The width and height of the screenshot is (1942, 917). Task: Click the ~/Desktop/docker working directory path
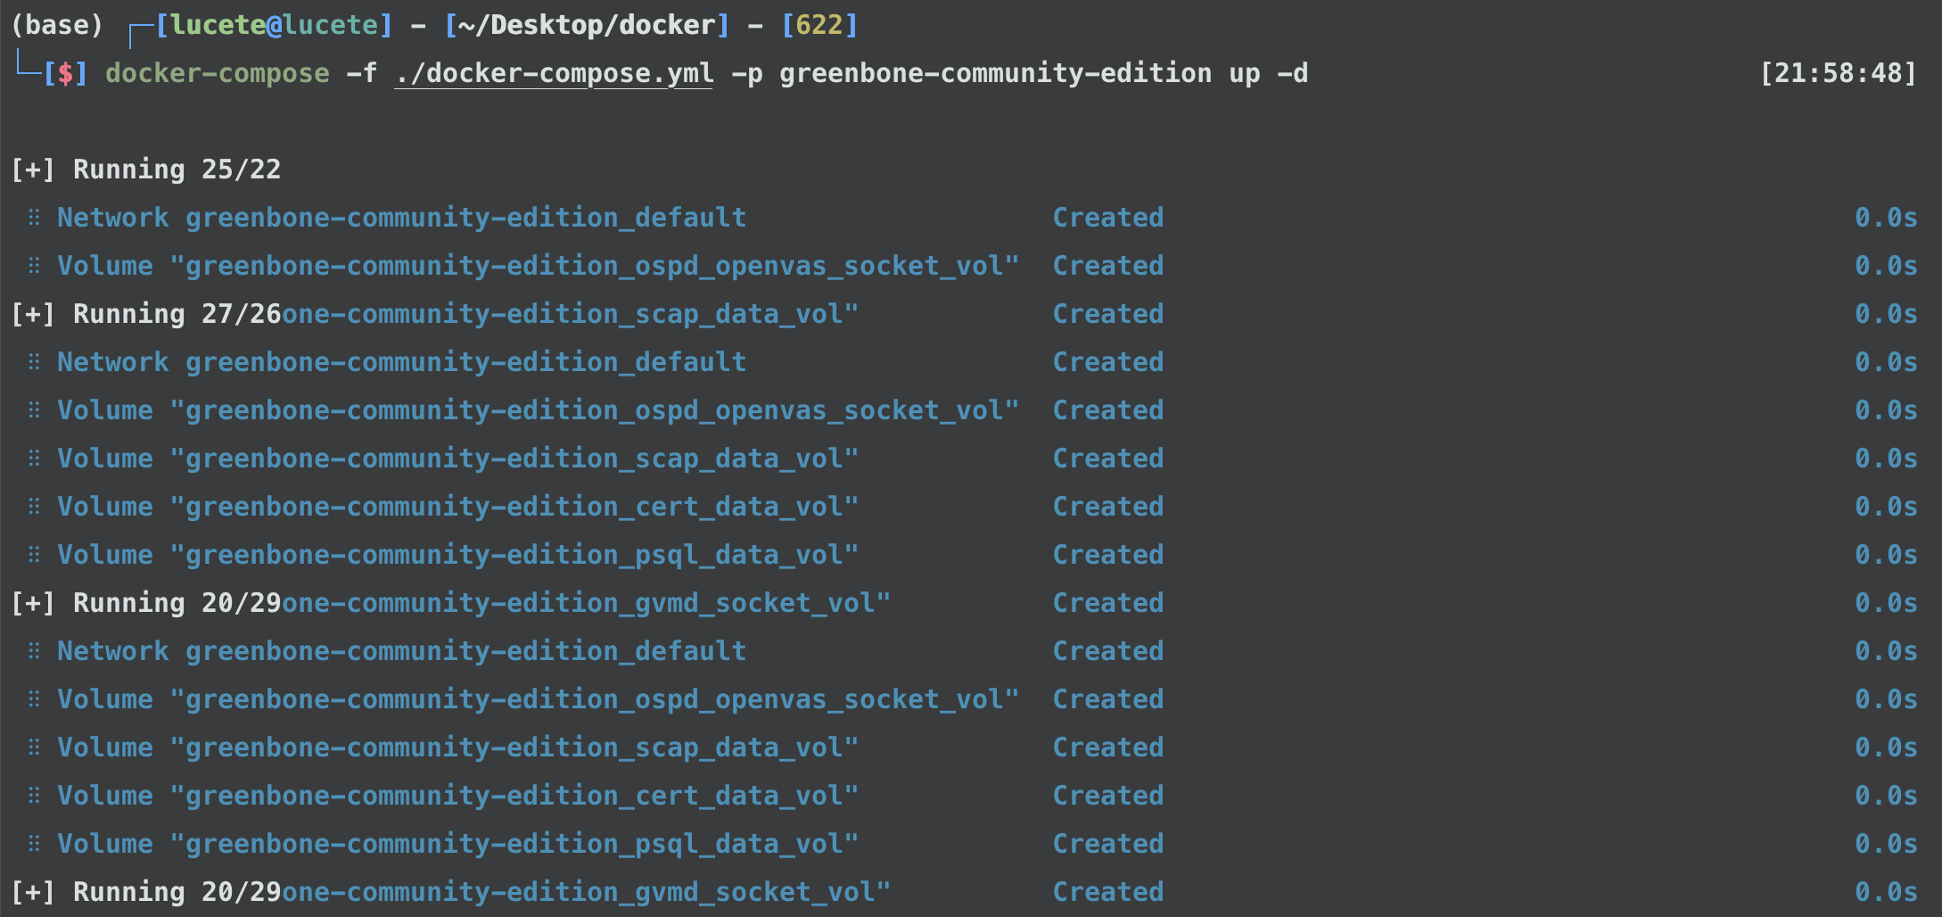587,25
